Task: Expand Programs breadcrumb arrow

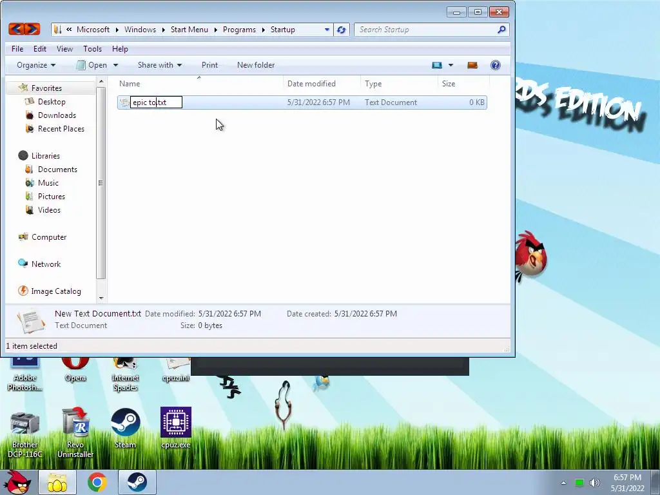Action: coord(263,30)
